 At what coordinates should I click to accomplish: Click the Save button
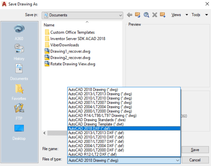coord(195,150)
